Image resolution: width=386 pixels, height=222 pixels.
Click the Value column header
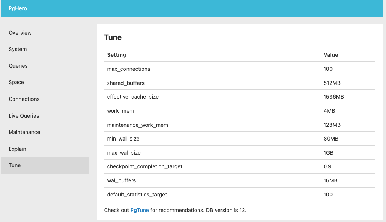(330, 55)
